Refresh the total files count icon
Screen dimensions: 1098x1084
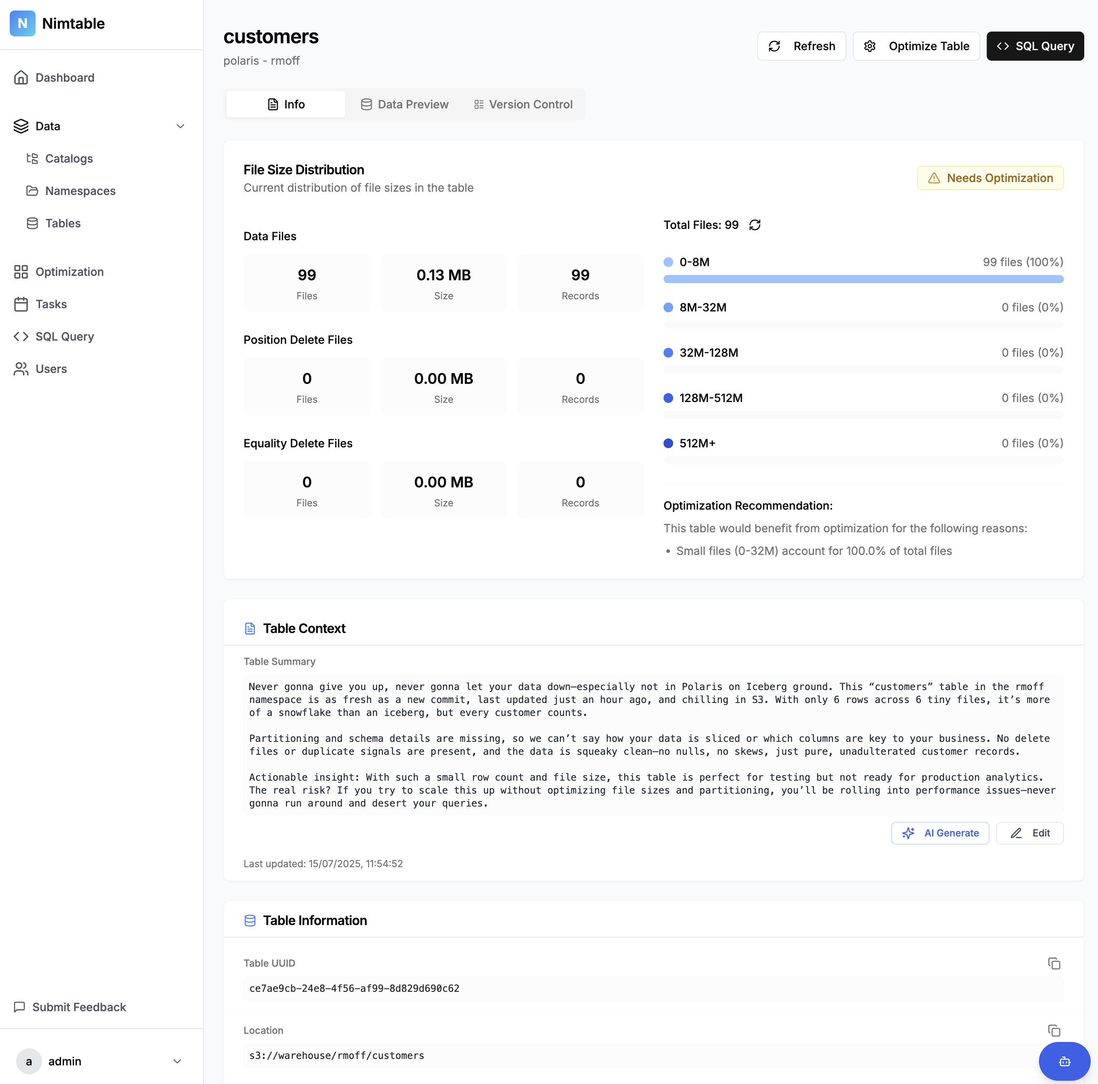[x=755, y=225]
